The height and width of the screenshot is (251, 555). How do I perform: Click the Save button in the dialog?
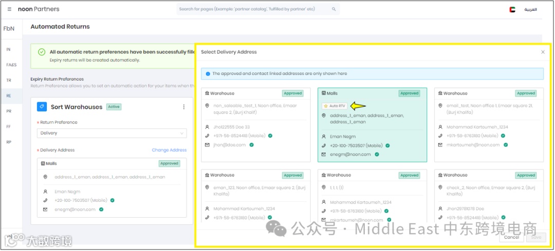(536, 237)
